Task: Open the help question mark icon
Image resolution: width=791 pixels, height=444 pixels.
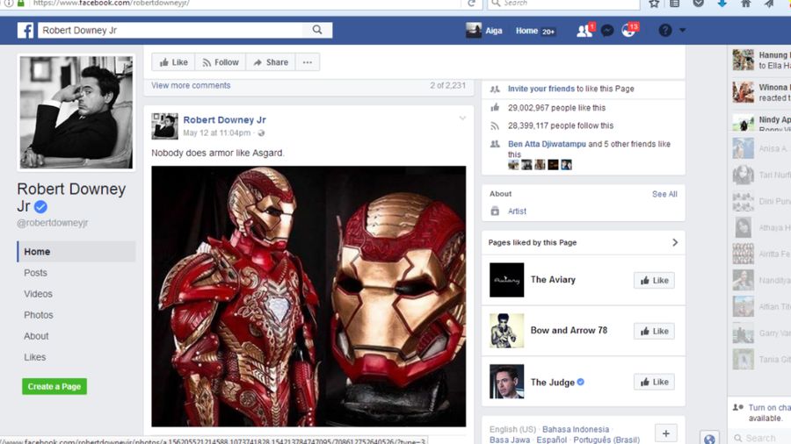Action: tap(665, 30)
